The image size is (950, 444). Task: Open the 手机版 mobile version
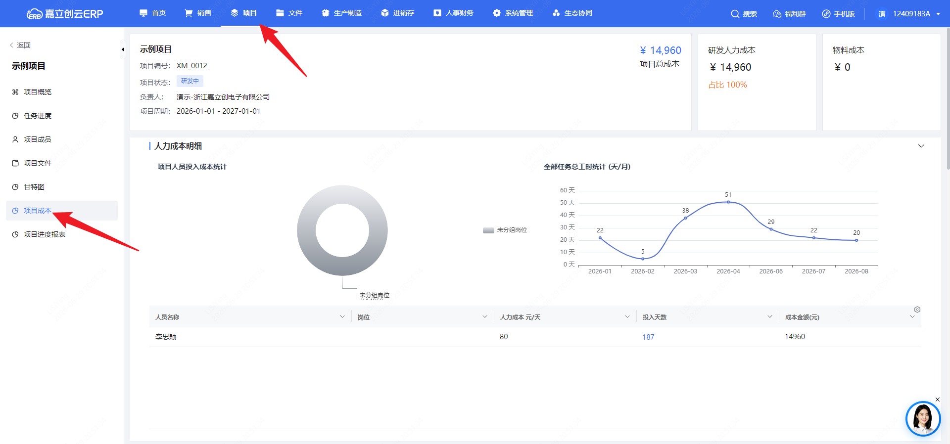pos(839,14)
